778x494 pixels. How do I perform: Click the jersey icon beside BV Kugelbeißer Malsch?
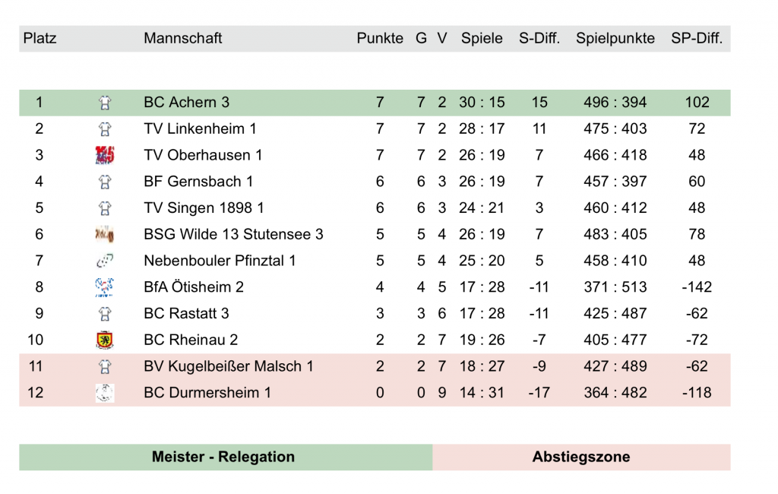pos(105,366)
